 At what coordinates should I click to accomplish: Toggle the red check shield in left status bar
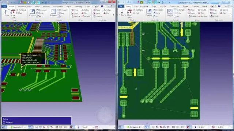click(71, 127)
